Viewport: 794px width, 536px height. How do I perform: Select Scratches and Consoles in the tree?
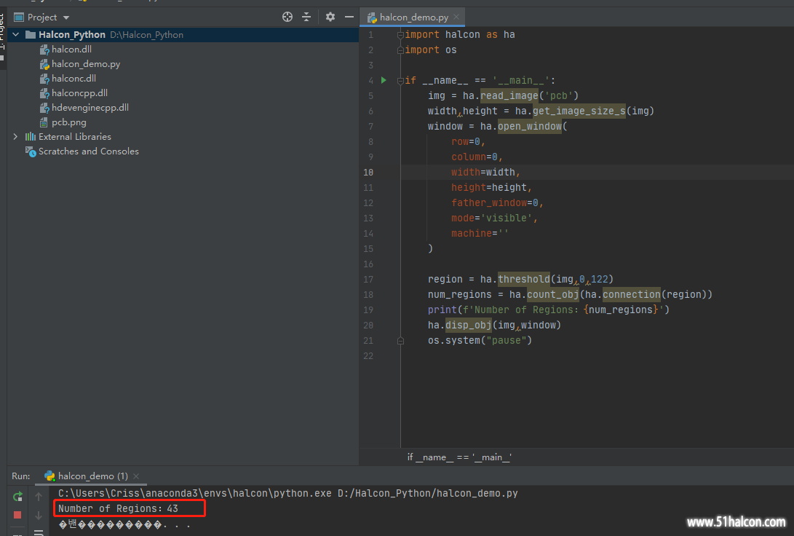click(x=89, y=151)
